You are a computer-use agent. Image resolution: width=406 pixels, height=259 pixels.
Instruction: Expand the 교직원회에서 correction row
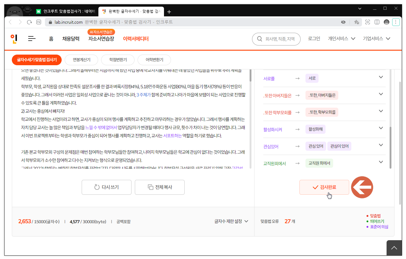(381, 162)
